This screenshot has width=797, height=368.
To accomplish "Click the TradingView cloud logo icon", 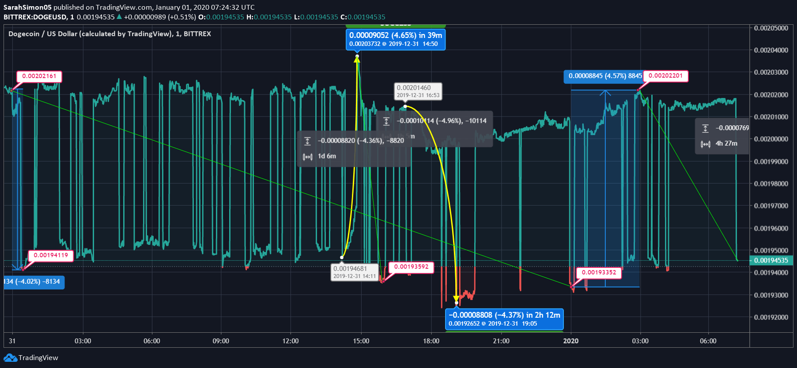I will tap(10, 358).
